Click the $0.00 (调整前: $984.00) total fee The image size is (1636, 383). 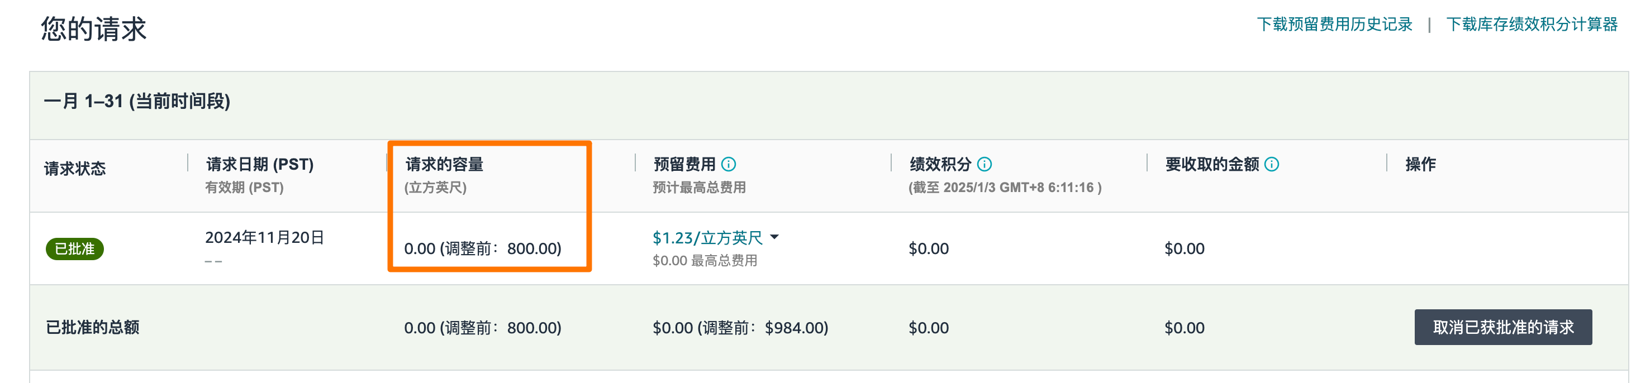[x=740, y=328]
